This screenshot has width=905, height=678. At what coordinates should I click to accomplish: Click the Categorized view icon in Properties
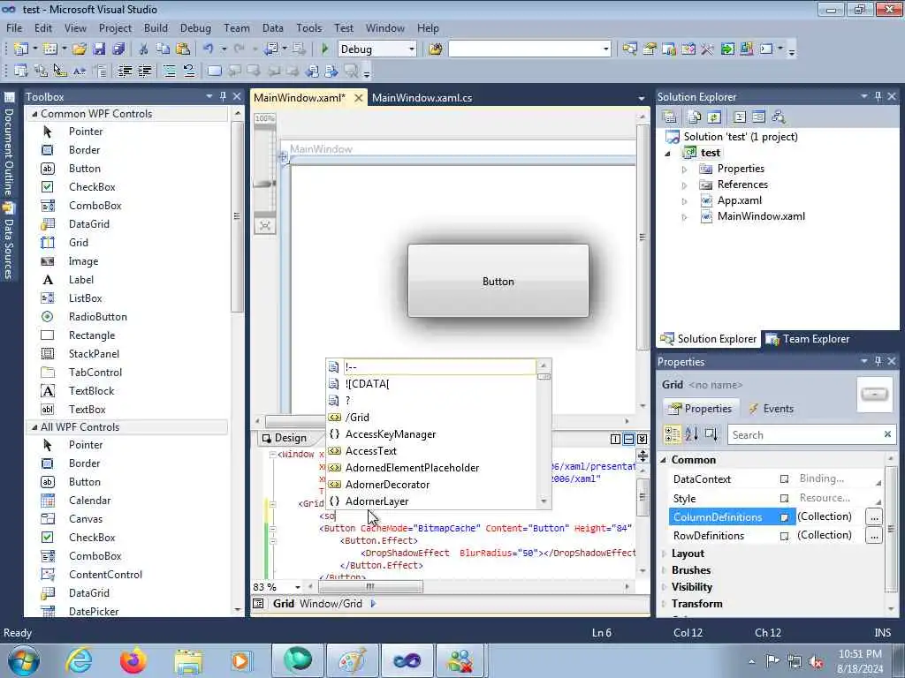pos(673,434)
